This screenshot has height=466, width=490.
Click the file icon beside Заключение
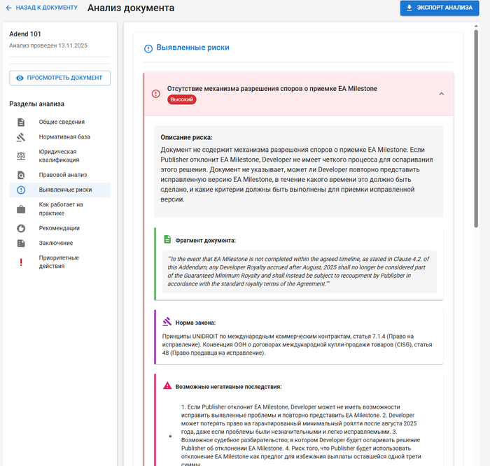point(21,243)
